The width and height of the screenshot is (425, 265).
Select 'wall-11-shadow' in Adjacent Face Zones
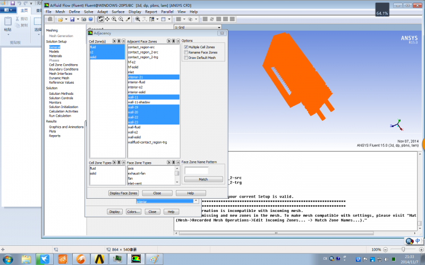click(154, 102)
